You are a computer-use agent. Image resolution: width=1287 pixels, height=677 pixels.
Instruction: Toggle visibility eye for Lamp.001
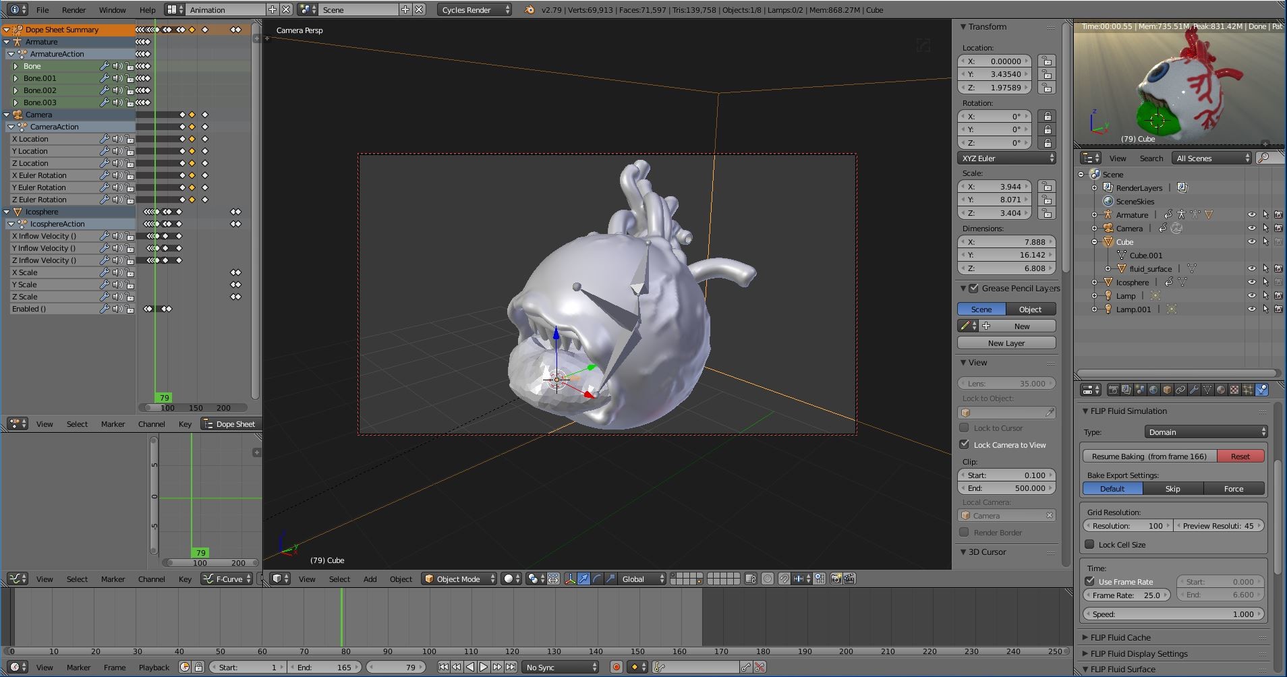[1252, 309]
